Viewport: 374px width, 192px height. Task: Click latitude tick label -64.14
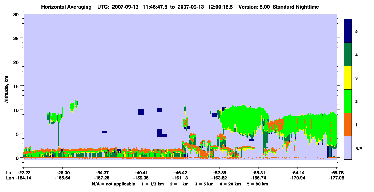(297, 173)
